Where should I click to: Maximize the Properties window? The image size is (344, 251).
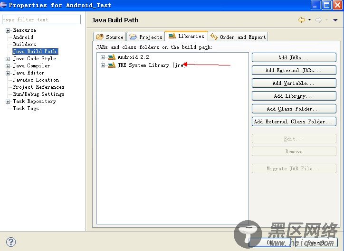click(326, 5)
